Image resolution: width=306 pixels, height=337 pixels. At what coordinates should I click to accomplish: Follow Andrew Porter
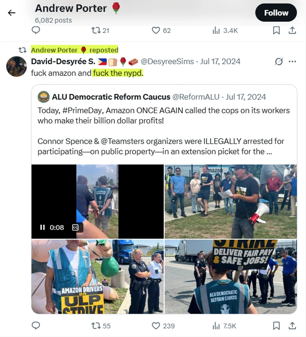(276, 13)
